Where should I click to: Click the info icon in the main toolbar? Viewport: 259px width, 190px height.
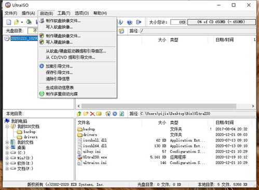[120, 22]
